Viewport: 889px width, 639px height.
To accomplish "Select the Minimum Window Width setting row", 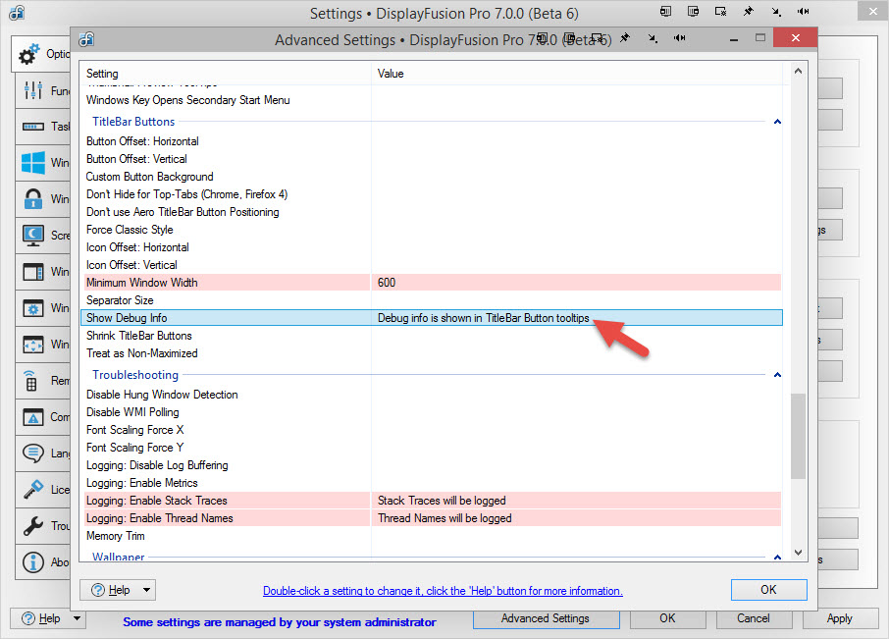I will pyautogui.click(x=226, y=283).
